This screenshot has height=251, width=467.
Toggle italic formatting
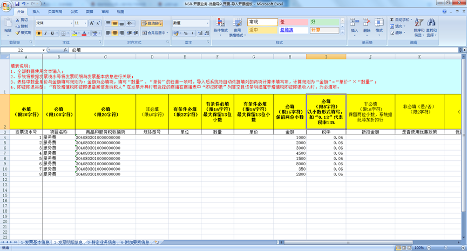(x=45, y=33)
